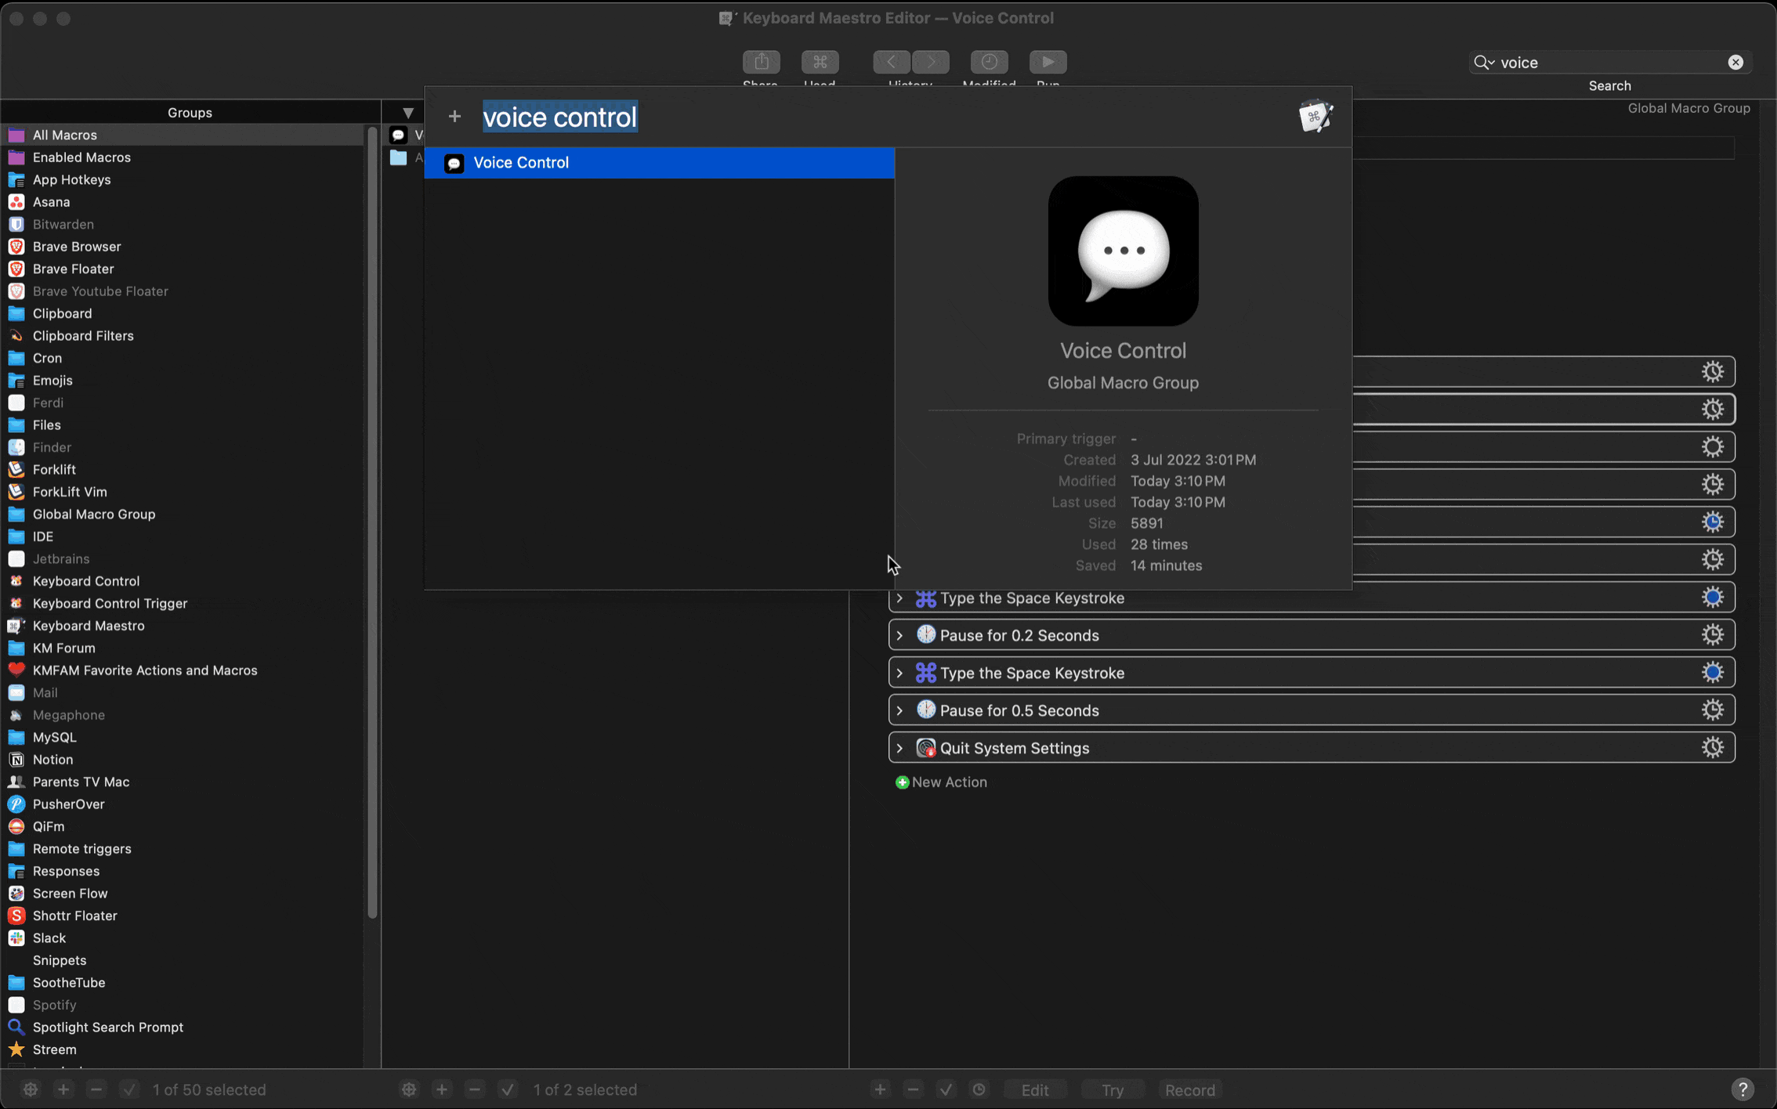The width and height of the screenshot is (1777, 1109).
Task: Click the large Voice Control speech bubble icon
Action: point(1123,251)
